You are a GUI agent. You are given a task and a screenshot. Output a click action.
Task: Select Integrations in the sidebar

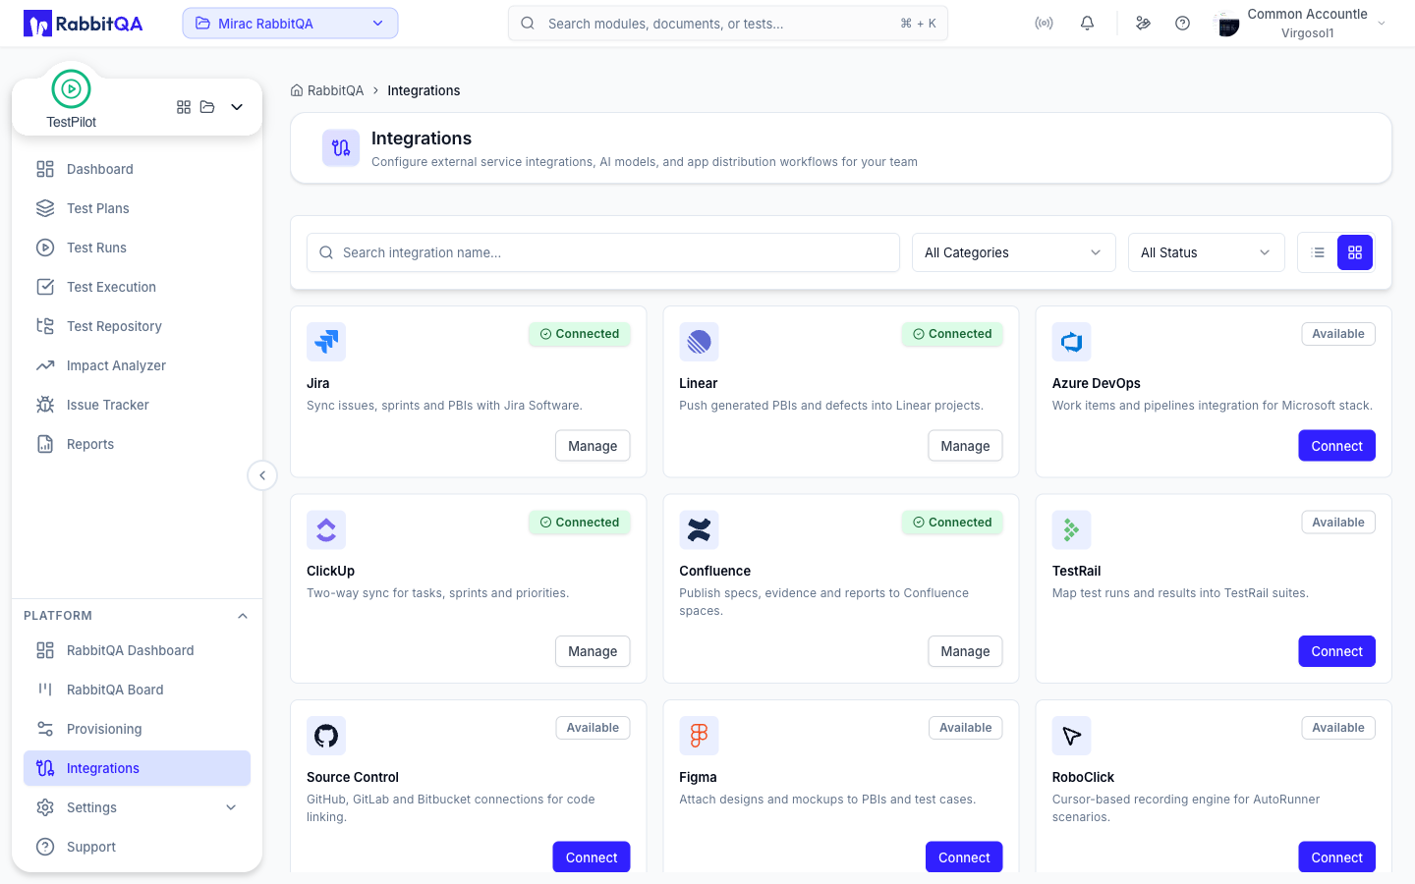click(x=137, y=768)
